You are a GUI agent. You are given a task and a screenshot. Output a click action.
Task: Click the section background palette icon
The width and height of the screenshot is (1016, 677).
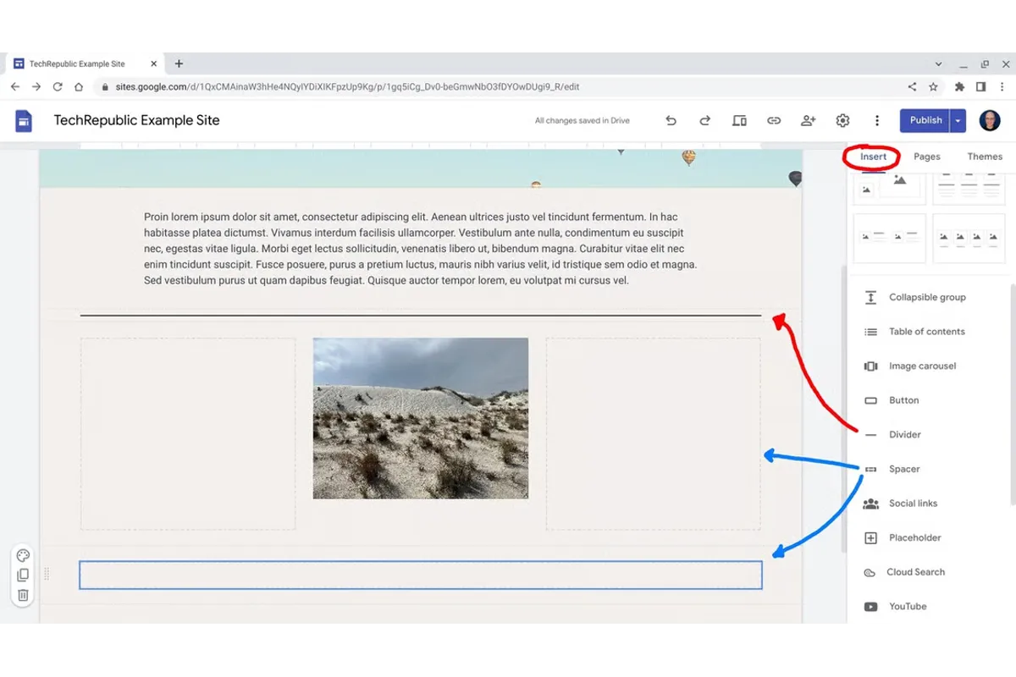[x=23, y=556]
